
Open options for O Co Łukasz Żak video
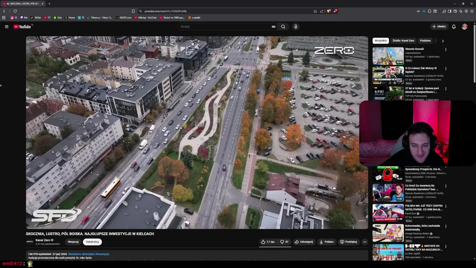click(x=446, y=69)
